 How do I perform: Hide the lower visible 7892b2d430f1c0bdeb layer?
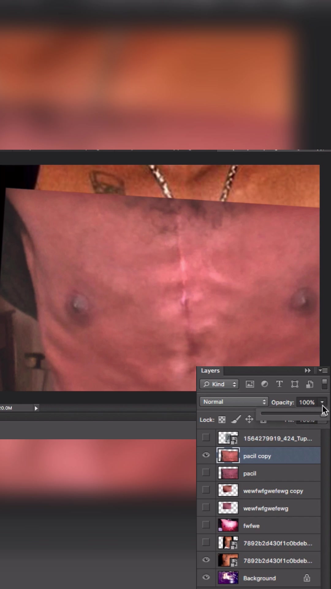(206, 560)
